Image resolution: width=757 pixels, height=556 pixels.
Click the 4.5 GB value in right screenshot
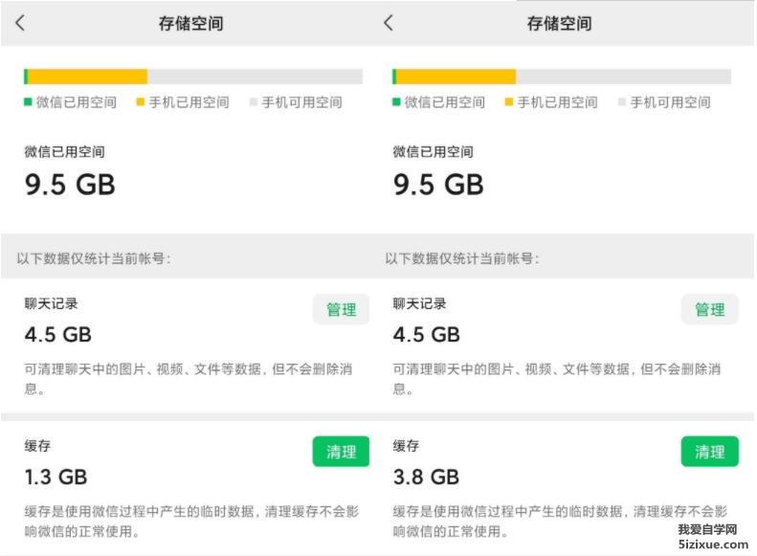426,335
